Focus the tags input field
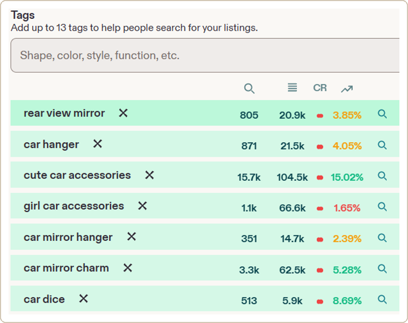 click(205, 55)
